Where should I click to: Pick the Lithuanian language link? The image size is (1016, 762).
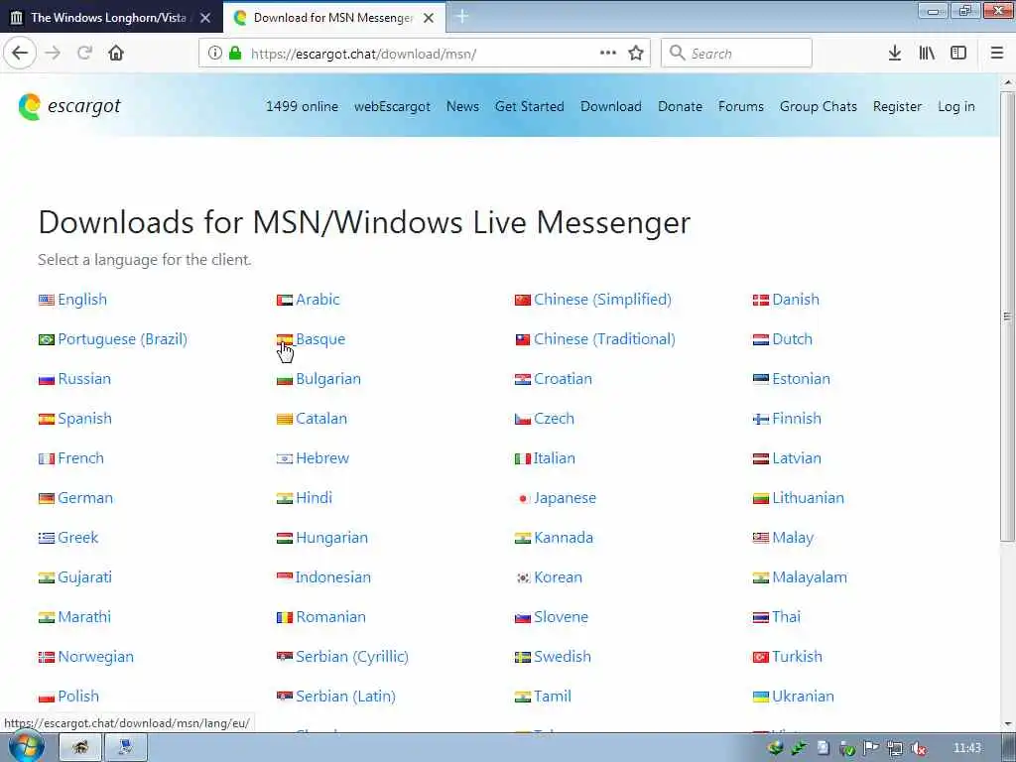click(809, 497)
